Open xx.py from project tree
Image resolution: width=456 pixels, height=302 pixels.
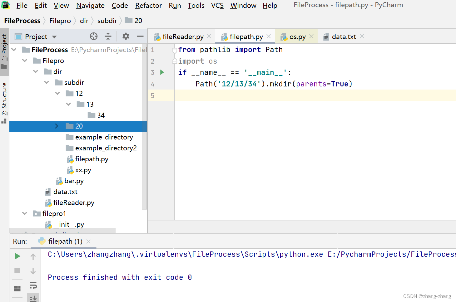[x=78, y=170]
